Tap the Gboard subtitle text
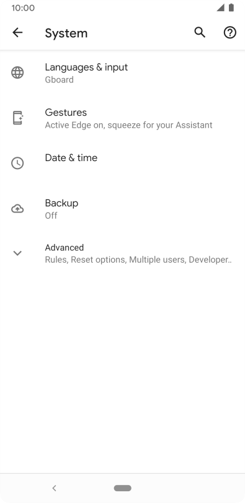The width and height of the screenshot is (245, 503). coord(59,79)
